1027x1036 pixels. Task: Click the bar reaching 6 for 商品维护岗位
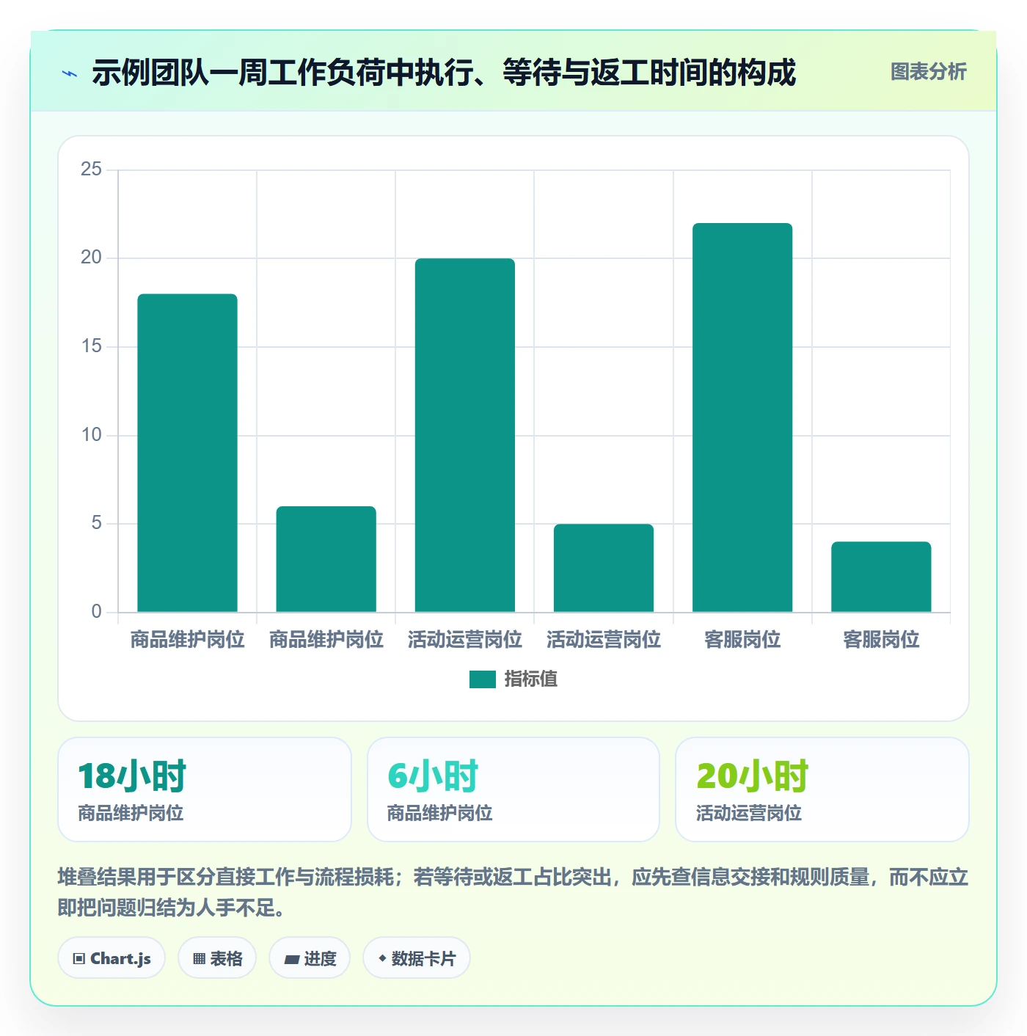(x=326, y=559)
